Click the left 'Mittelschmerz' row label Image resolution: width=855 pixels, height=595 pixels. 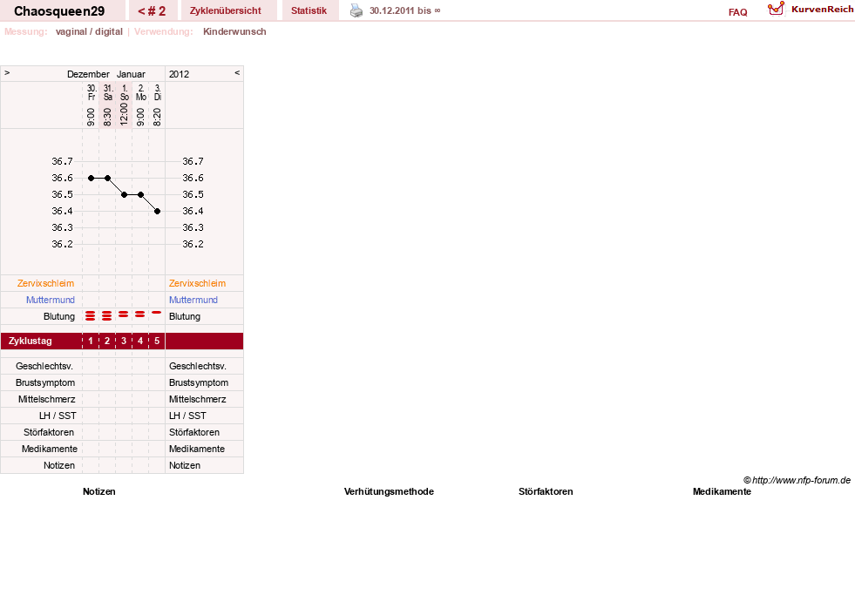(x=46, y=399)
